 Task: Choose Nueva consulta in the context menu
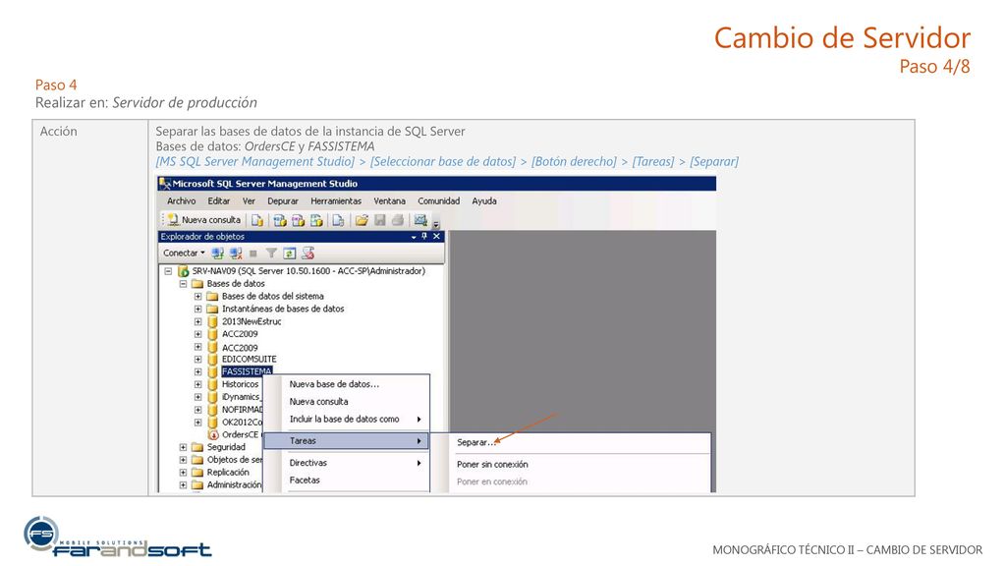click(347, 402)
